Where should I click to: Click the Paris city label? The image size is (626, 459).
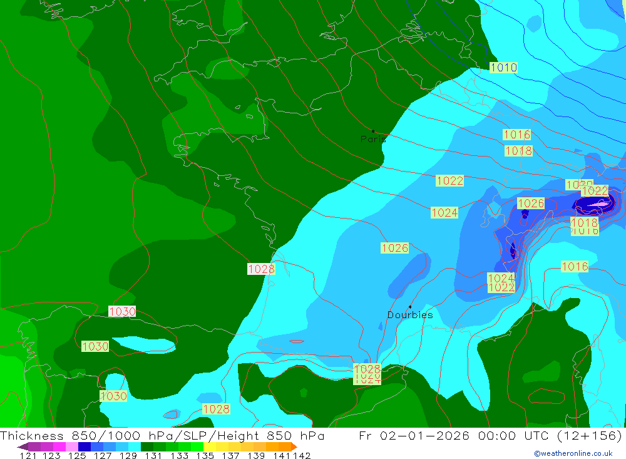(373, 139)
